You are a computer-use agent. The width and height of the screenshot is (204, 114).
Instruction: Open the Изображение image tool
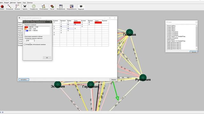(x=61, y=7)
